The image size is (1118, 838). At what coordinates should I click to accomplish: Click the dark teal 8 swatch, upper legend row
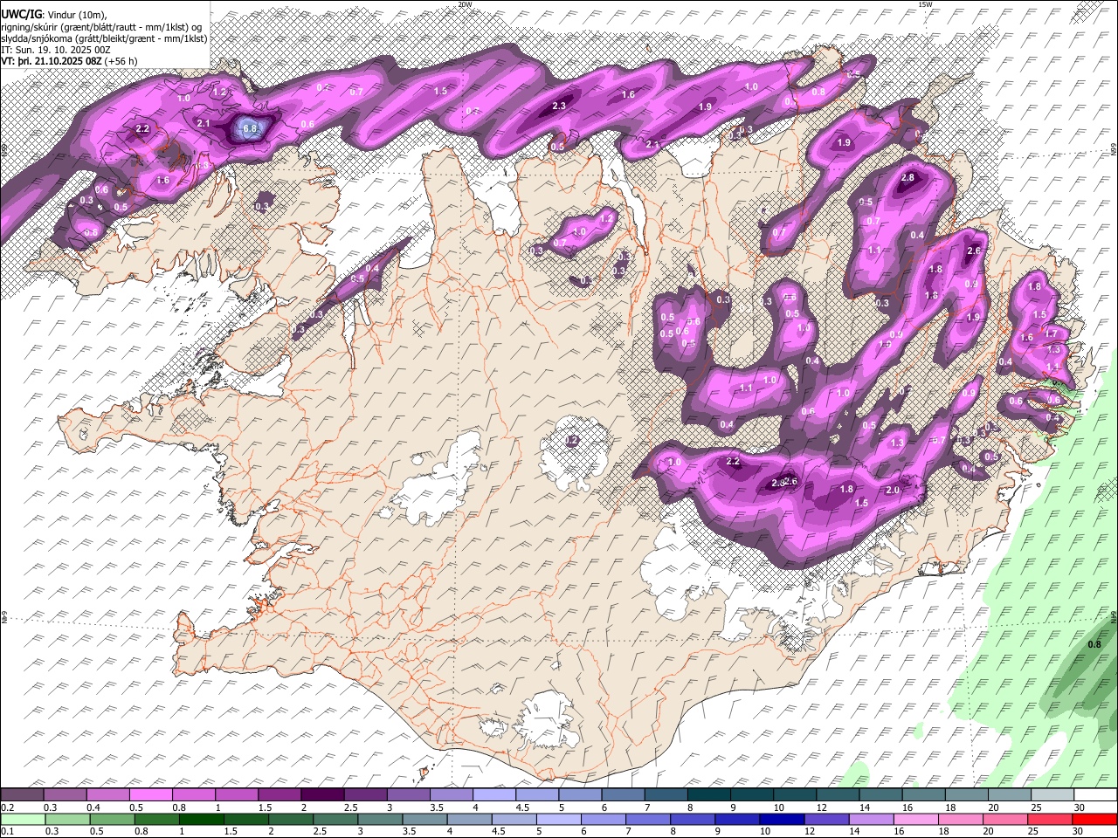pyautogui.click(x=709, y=795)
